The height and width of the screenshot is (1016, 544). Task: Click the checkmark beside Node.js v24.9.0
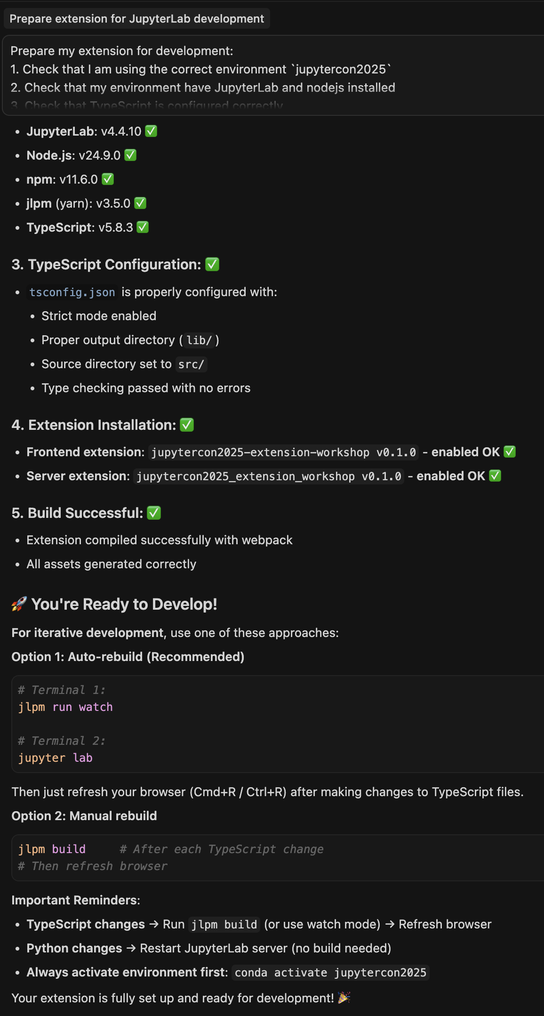pyautogui.click(x=130, y=155)
